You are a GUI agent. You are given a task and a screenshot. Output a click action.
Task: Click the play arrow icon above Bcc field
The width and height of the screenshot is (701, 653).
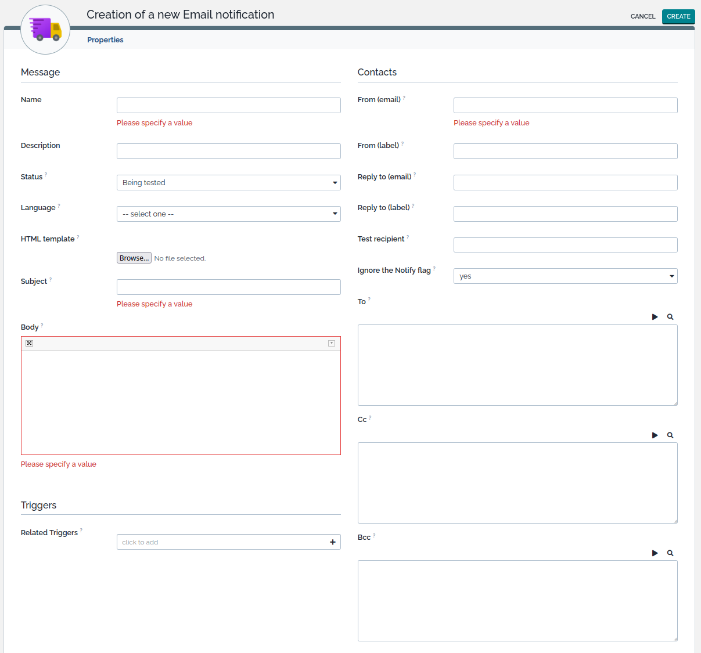[655, 553]
